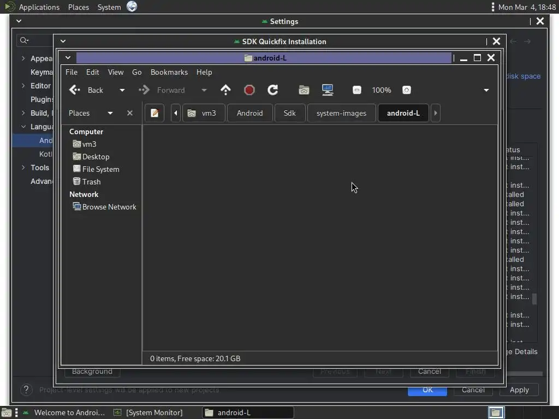Click the workspace switcher in the bottom panel

point(496,412)
